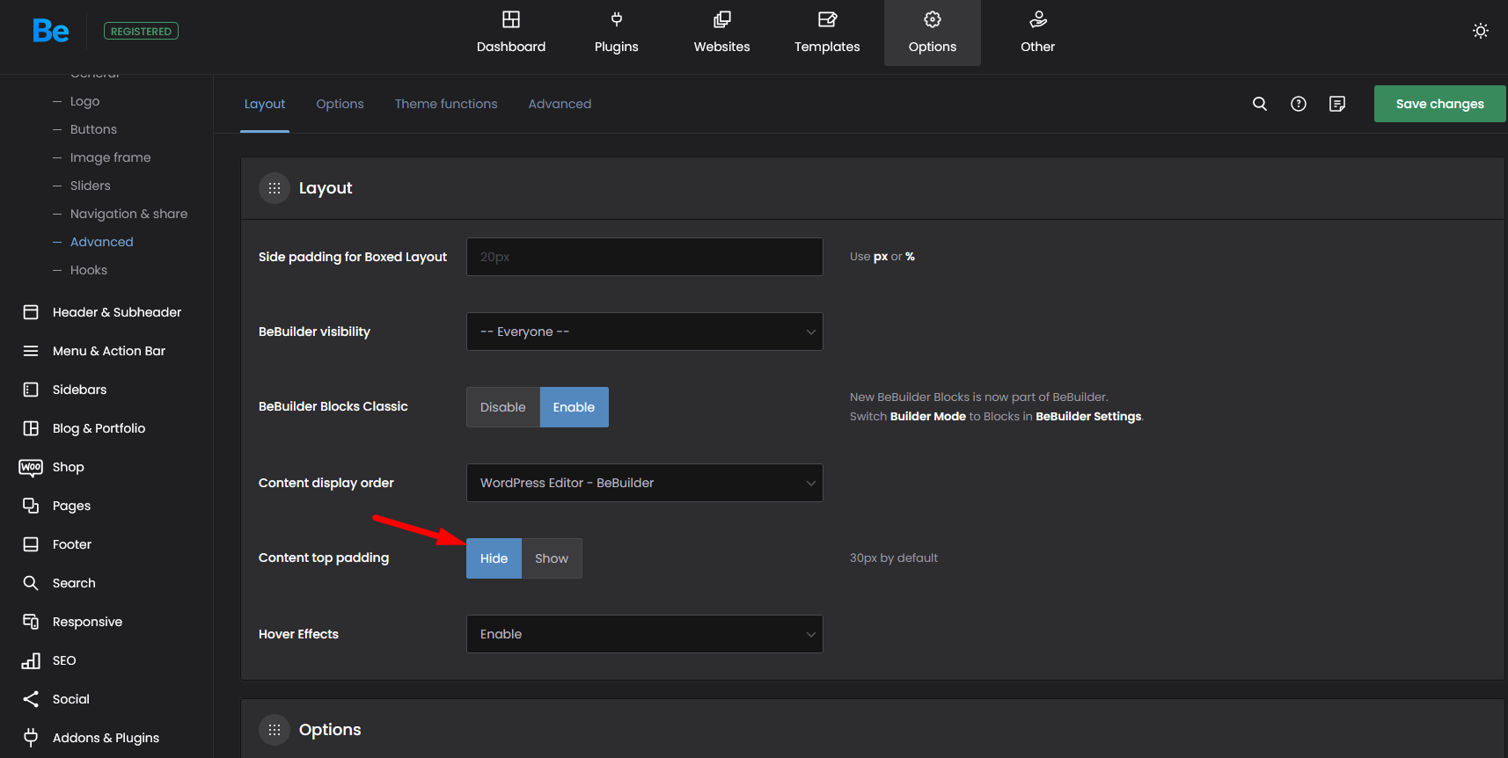
Task: Open the Theme functions tab
Action: point(446,104)
